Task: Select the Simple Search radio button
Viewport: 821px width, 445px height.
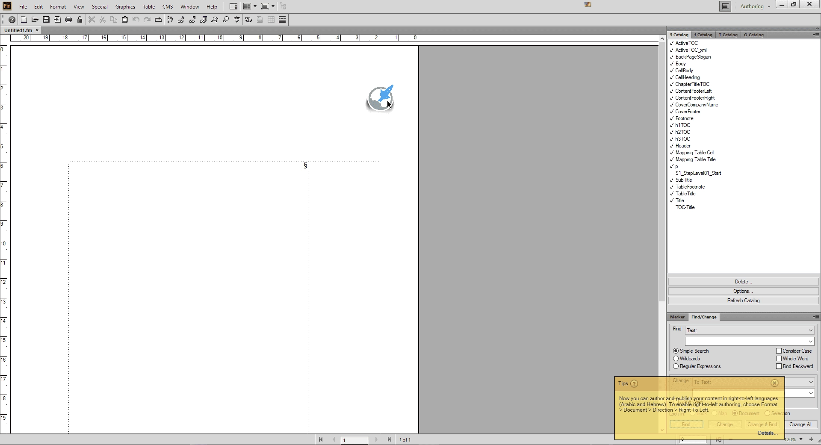Action: click(x=676, y=351)
